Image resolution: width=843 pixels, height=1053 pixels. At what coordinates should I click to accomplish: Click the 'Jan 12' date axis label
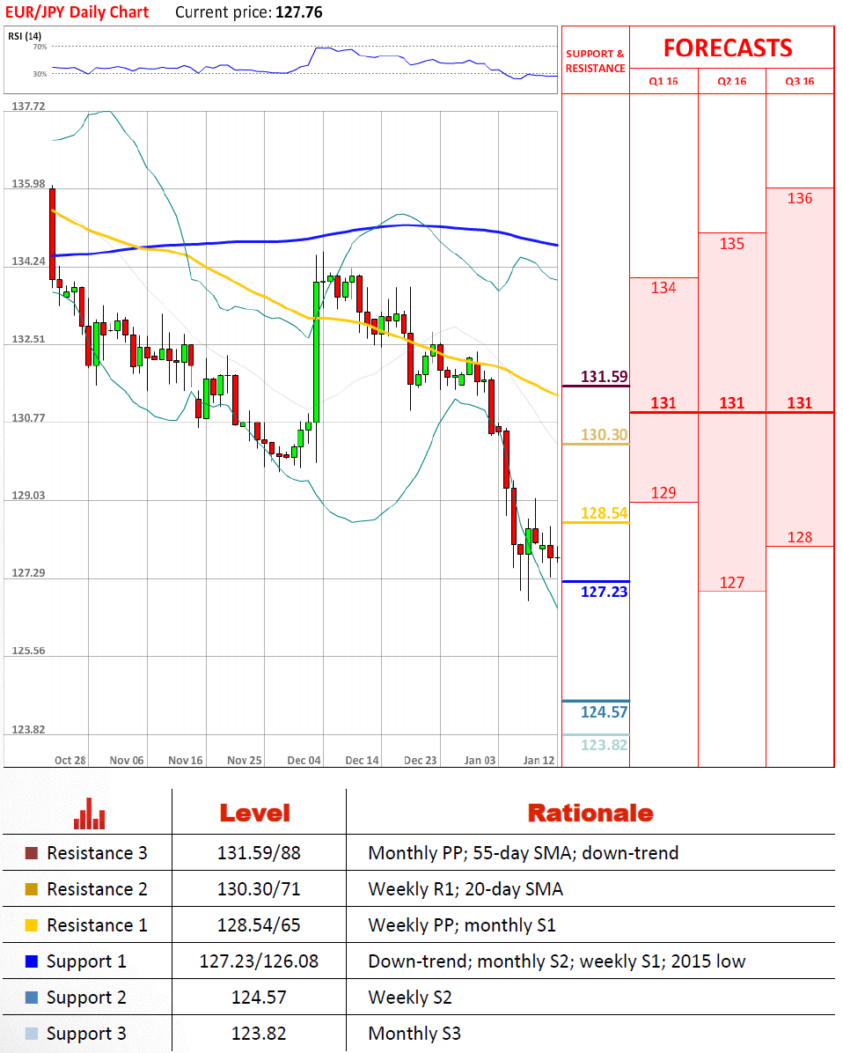click(539, 760)
